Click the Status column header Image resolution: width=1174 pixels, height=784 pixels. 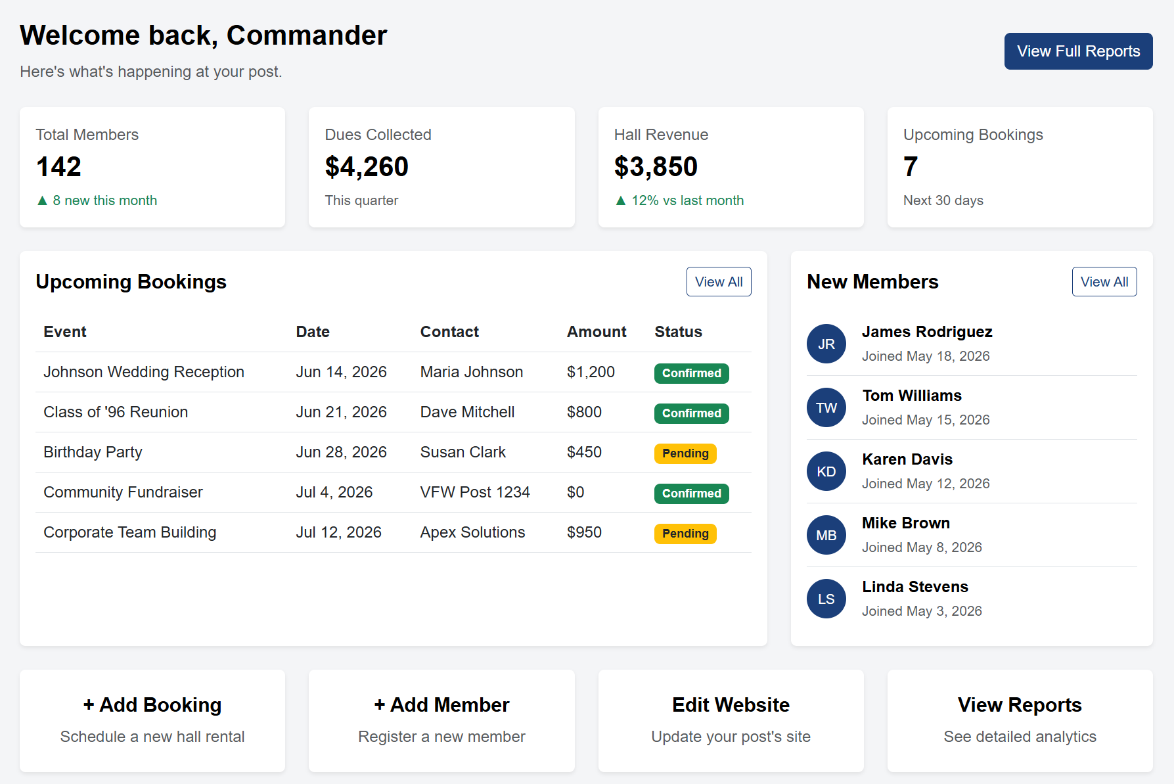[678, 332]
